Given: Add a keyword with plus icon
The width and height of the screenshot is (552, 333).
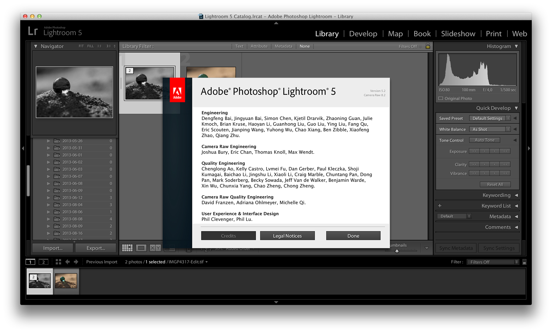Looking at the screenshot, I should pyautogui.click(x=440, y=206).
